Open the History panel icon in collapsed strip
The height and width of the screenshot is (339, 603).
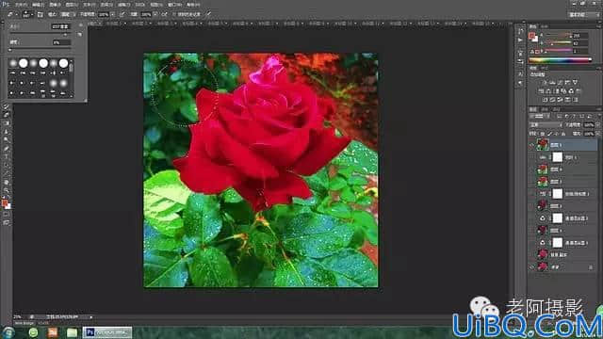[x=520, y=31]
